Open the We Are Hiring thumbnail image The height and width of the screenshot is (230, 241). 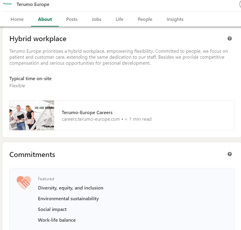point(32,115)
